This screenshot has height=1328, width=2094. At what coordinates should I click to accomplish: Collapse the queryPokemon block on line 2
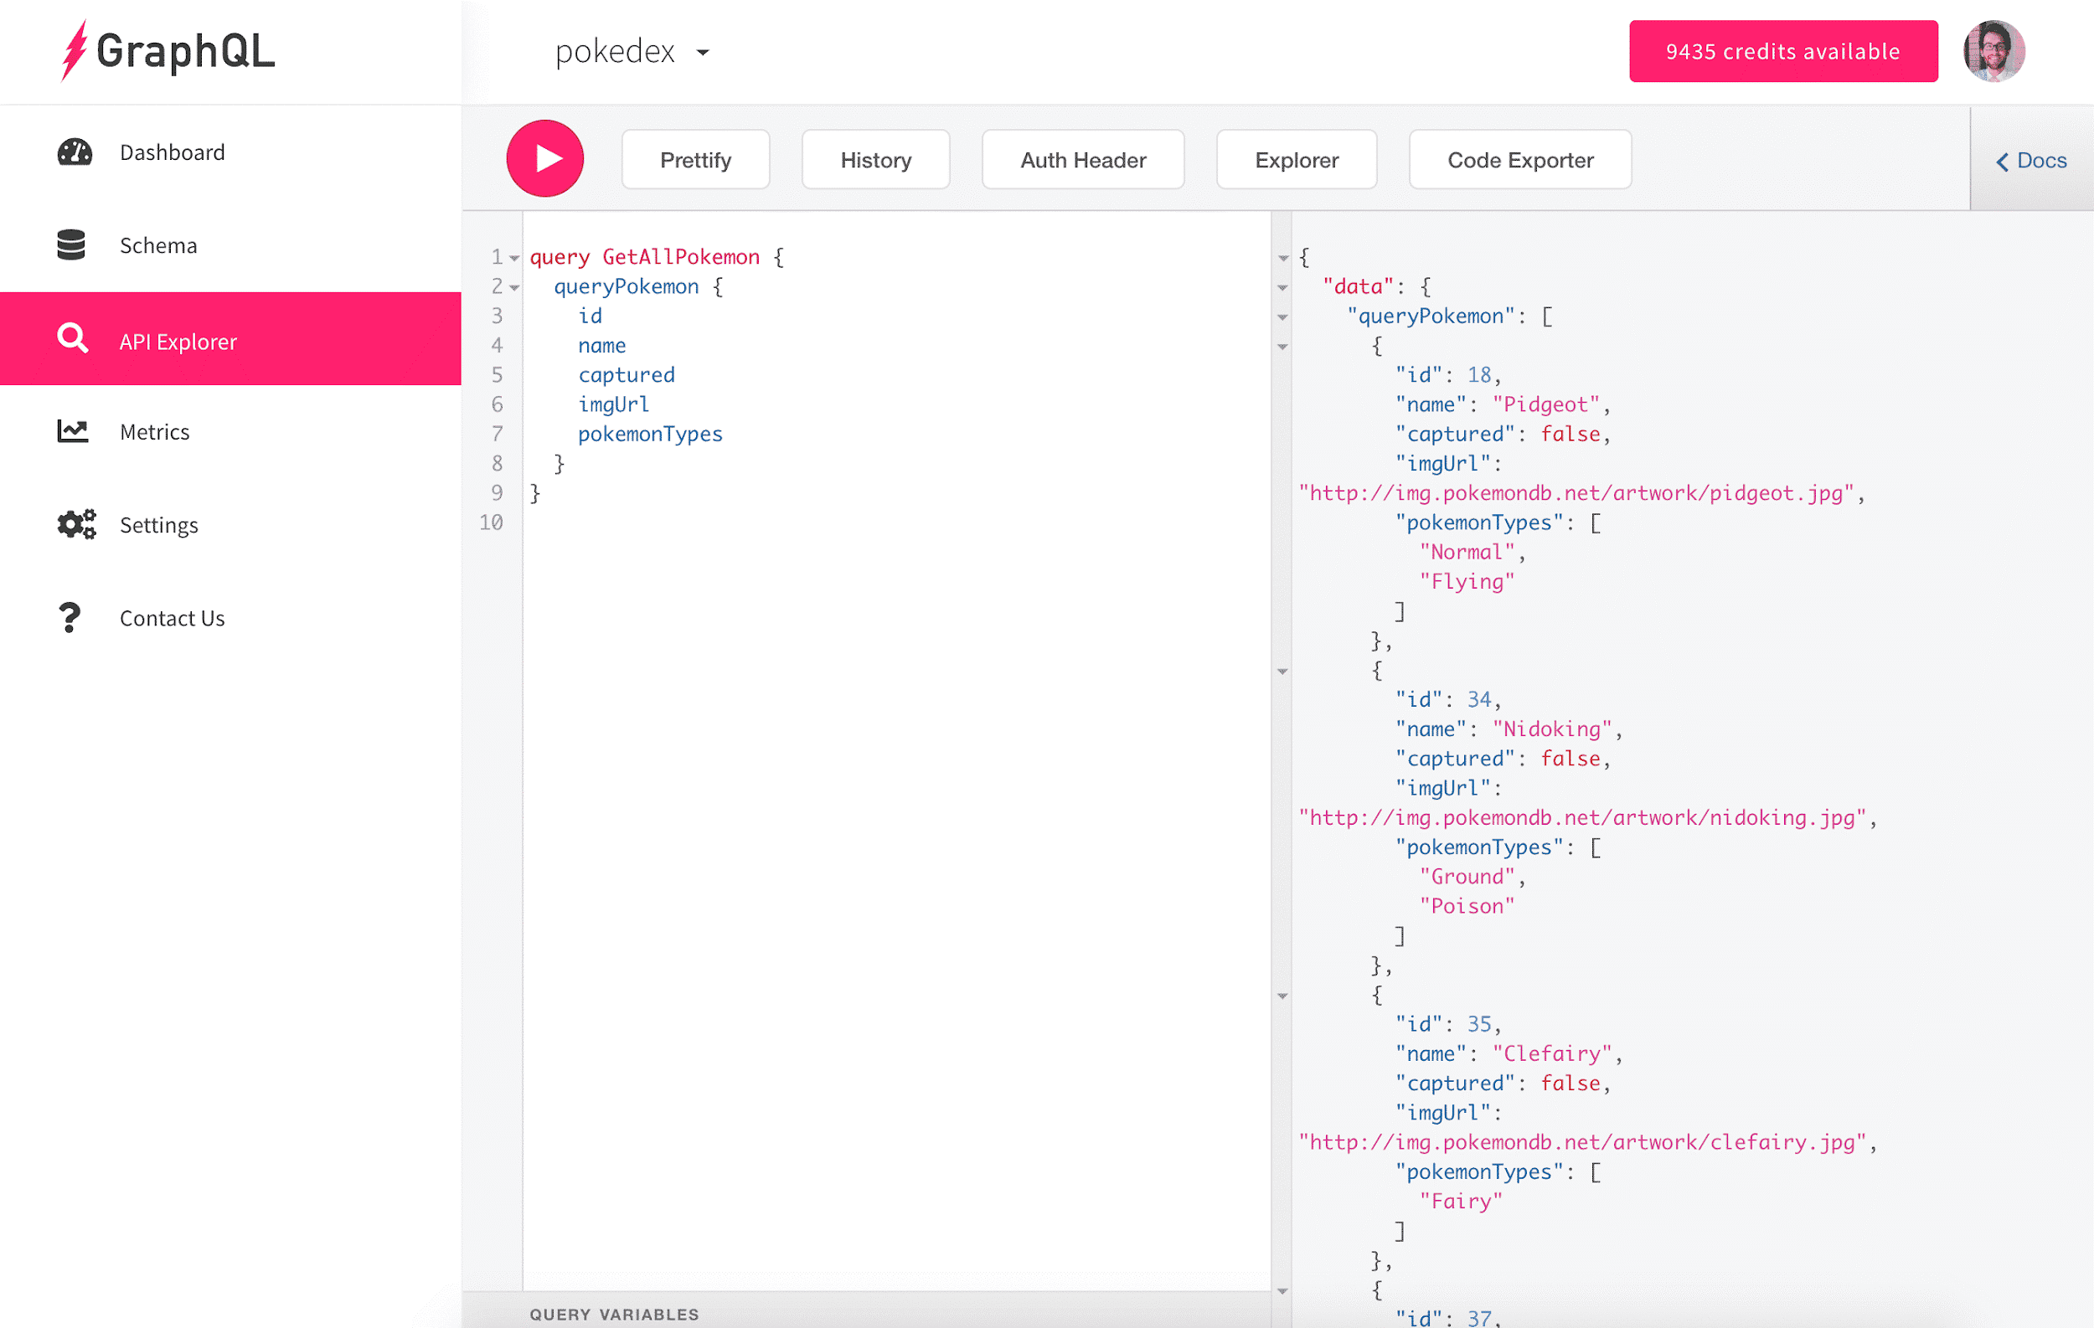coord(515,288)
